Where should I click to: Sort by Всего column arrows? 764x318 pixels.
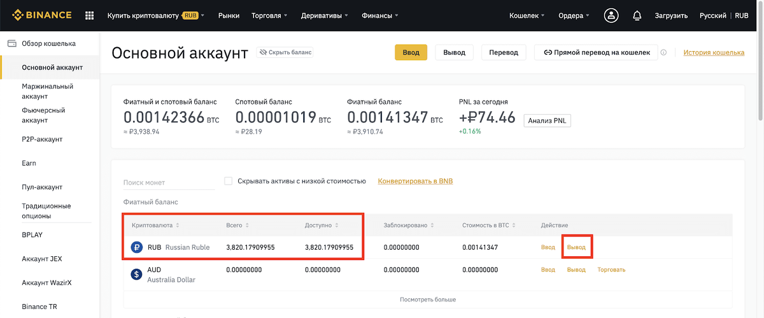pyautogui.click(x=246, y=226)
